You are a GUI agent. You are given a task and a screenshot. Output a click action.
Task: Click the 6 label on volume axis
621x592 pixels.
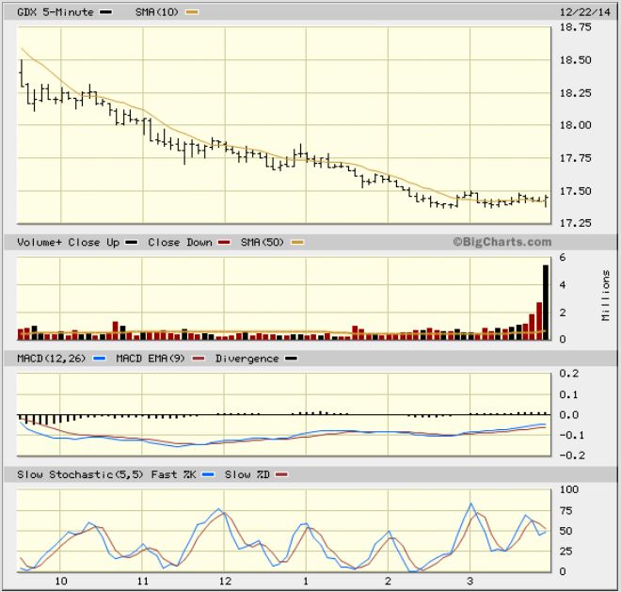point(563,258)
